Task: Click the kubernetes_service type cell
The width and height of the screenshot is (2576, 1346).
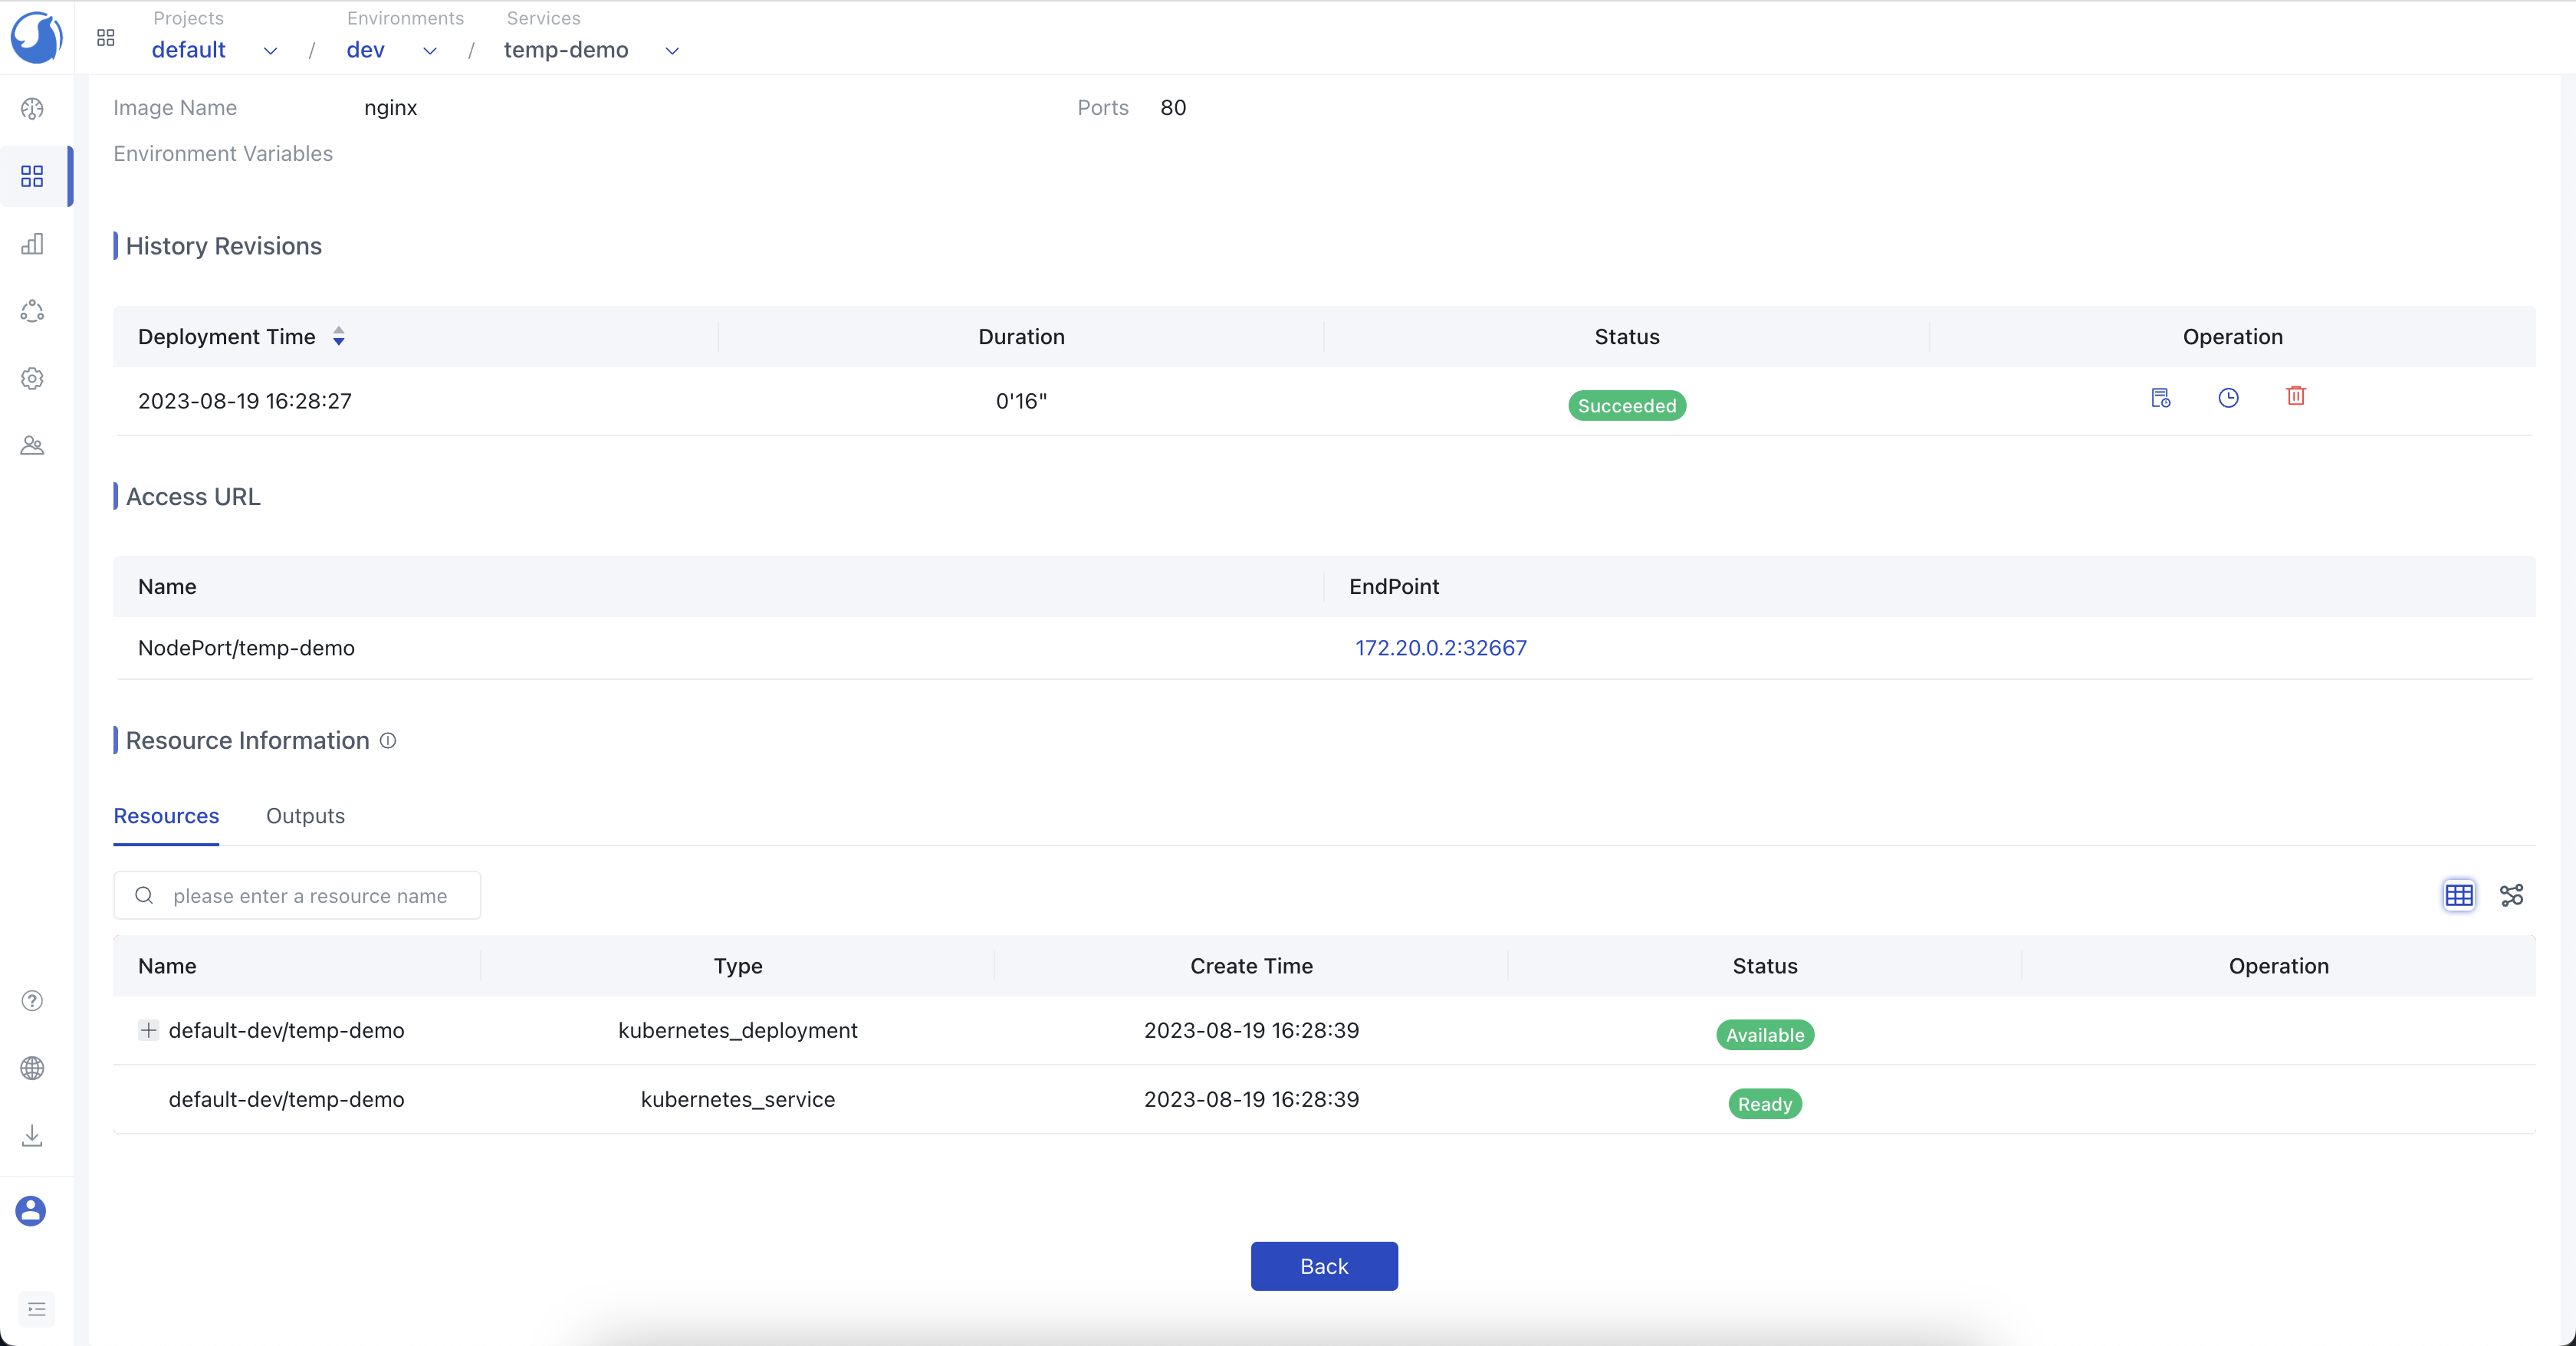Action: (738, 1099)
